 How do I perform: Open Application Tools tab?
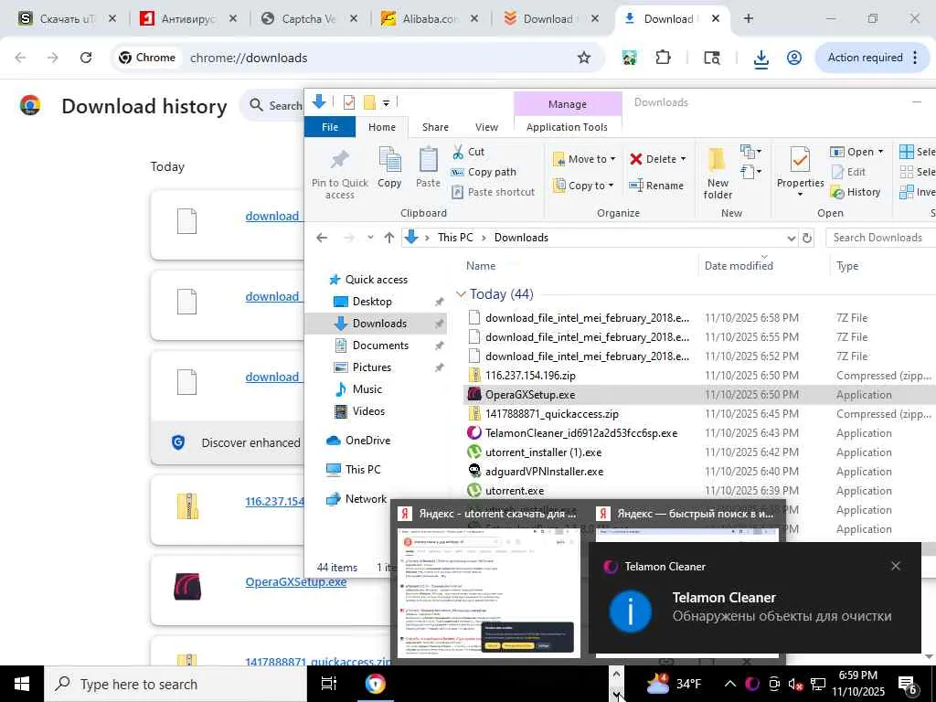point(567,127)
